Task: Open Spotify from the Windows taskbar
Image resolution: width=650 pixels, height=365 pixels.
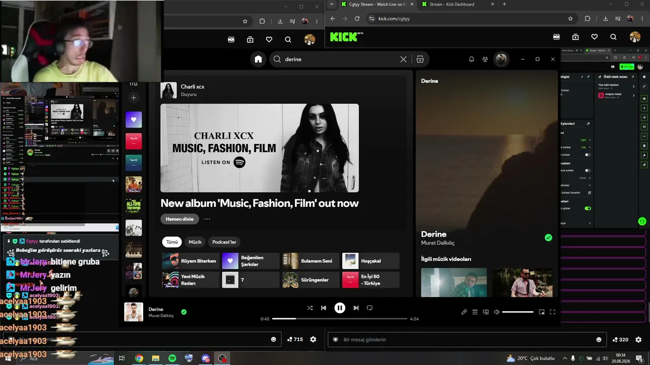Action: tap(172, 358)
